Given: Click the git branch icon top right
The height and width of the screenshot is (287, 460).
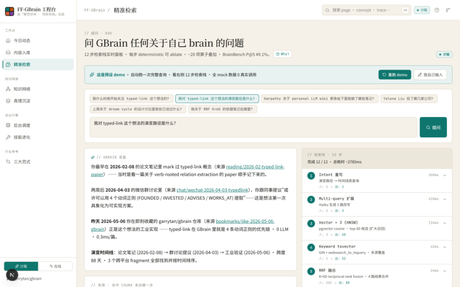Looking at the screenshot, I should [x=448, y=10].
